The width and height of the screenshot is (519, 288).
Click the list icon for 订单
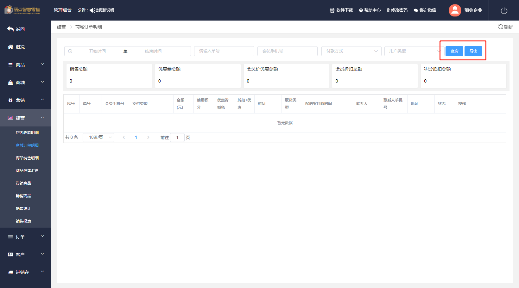point(10,236)
